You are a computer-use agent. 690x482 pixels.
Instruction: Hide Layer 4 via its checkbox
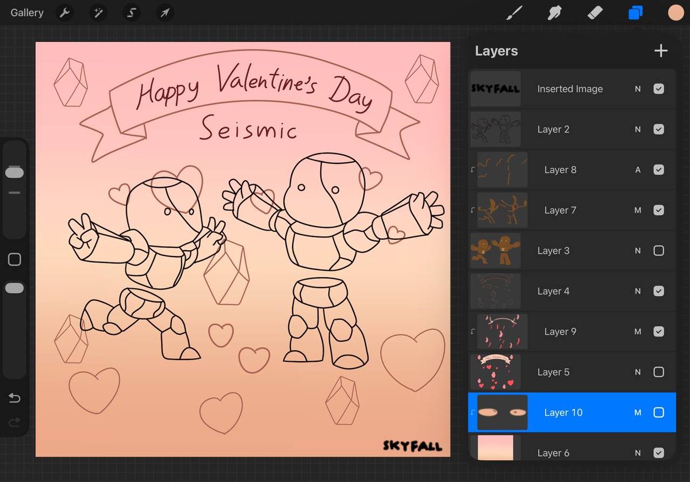pos(659,291)
